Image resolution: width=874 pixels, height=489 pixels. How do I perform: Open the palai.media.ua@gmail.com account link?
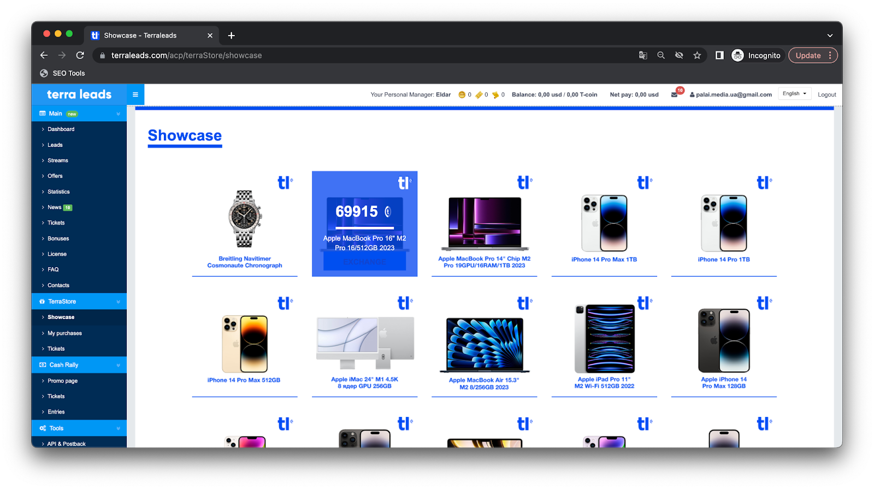pyautogui.click(x=731, y=95)
